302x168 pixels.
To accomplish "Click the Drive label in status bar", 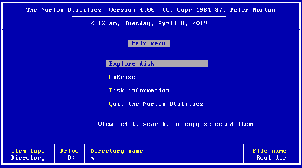I will [69, 151].
